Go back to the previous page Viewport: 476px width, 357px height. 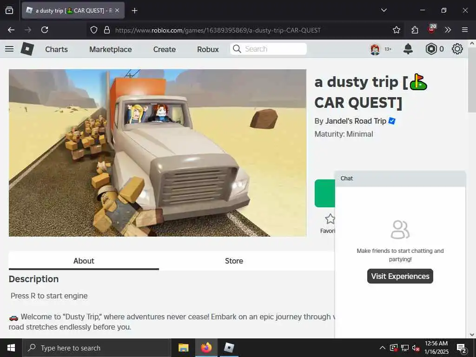[11, 30]
